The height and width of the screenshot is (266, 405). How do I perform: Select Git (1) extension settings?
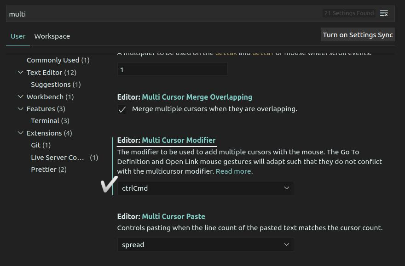click(x=41, y=145)
